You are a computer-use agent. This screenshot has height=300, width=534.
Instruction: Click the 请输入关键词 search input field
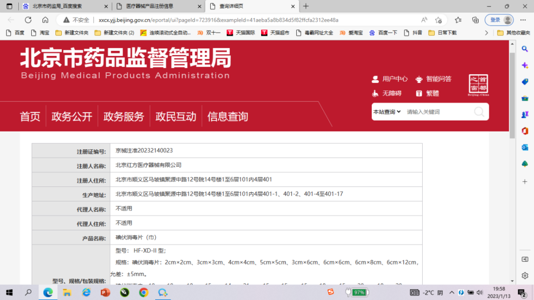(x=435, y=112)
